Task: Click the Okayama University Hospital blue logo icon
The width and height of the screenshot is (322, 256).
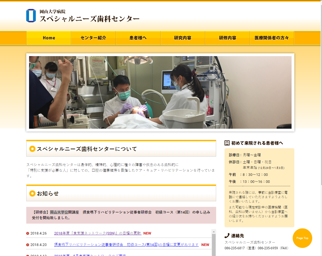Action: 31,16
